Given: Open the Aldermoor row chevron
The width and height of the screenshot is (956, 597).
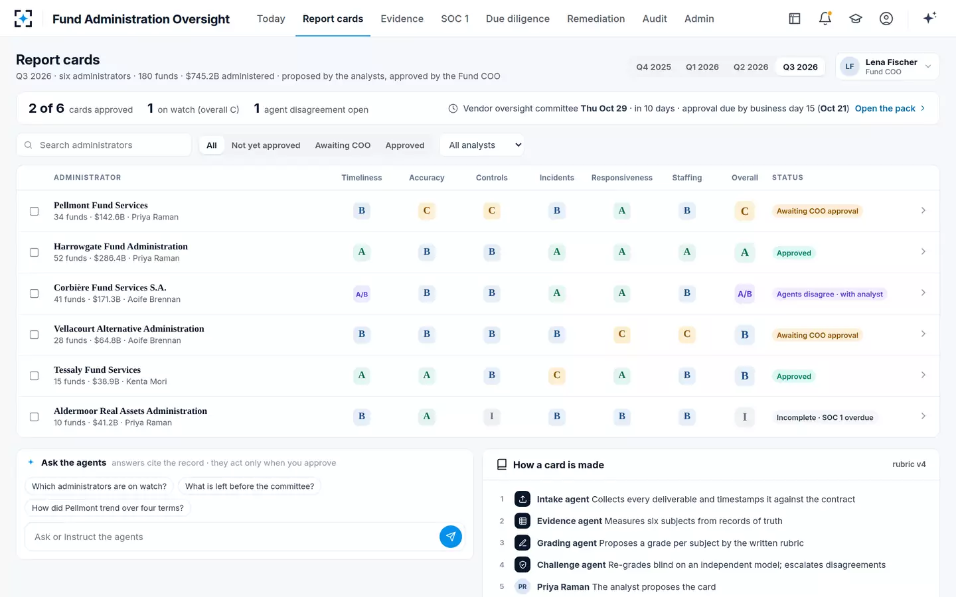Looking at the screenshot, I should [x=923, y=416].
